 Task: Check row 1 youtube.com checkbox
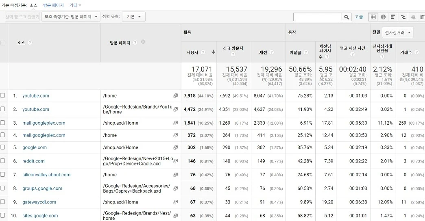coord(3,95)
